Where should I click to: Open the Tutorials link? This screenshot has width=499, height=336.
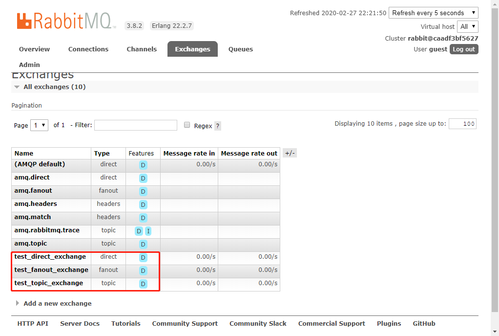[x=125, y=324]
